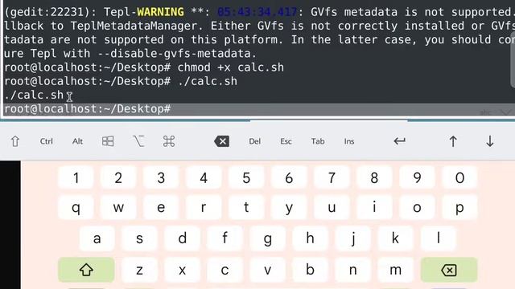
Task: Tap the letter s key
Action: click(x=139, y=238)
